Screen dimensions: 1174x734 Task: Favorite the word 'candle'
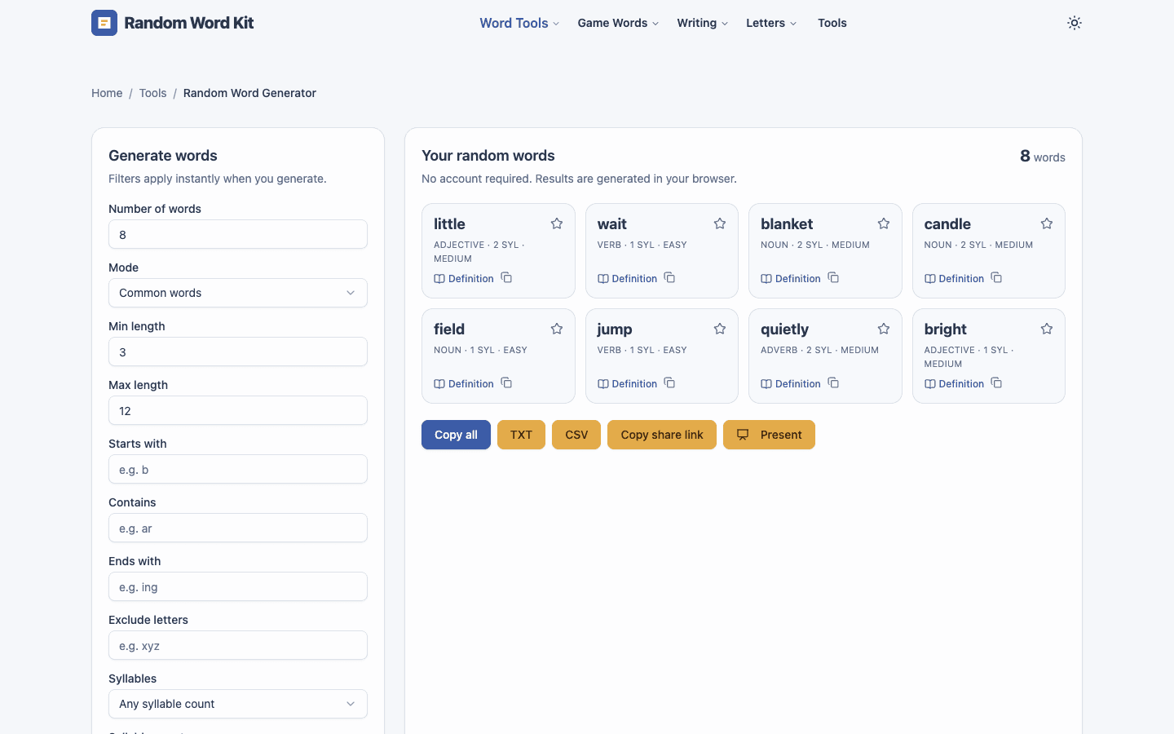(1047, 223)
